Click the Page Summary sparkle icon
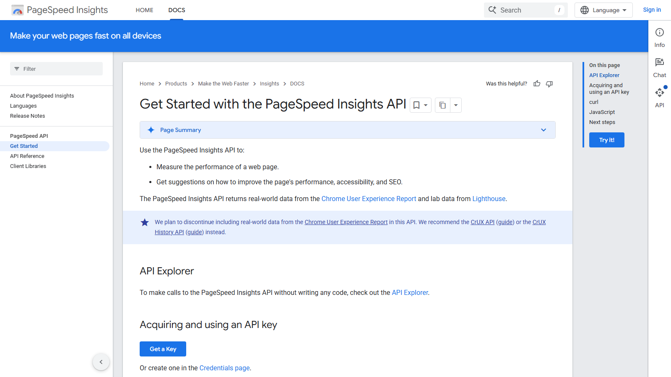The width and height of the screenshot is (671, 377). pos(151,130)
